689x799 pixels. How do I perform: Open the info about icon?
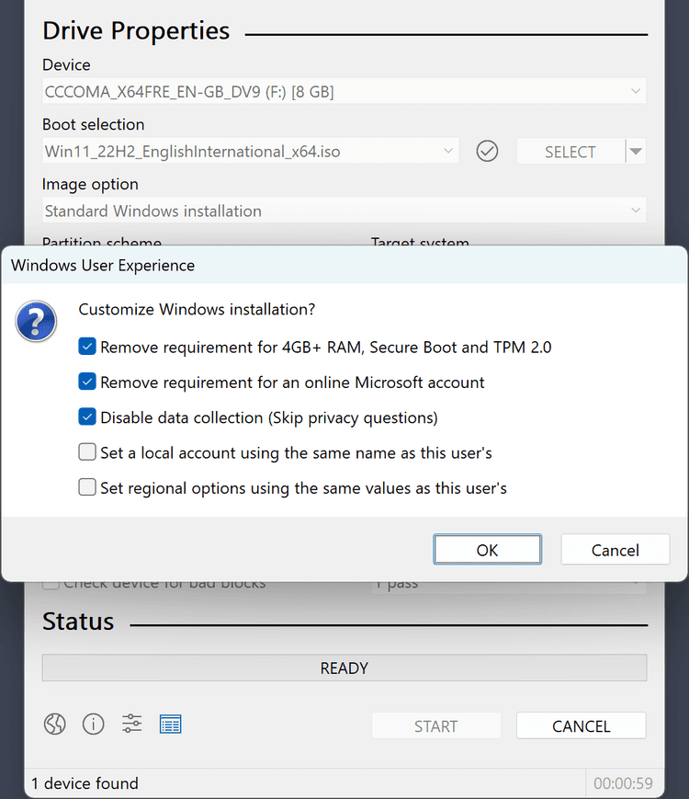pyautogui.click(x=94, y=725)
